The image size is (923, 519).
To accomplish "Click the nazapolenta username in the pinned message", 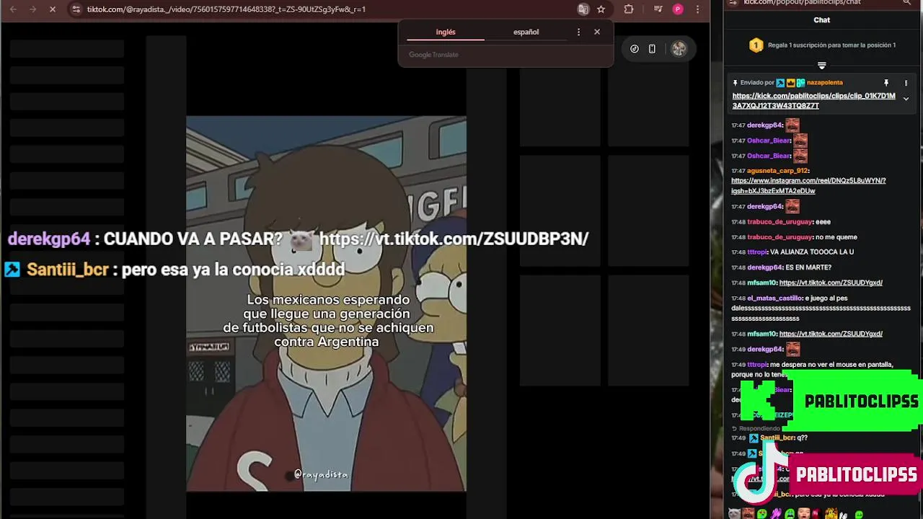I will click(x=825, y=83).
